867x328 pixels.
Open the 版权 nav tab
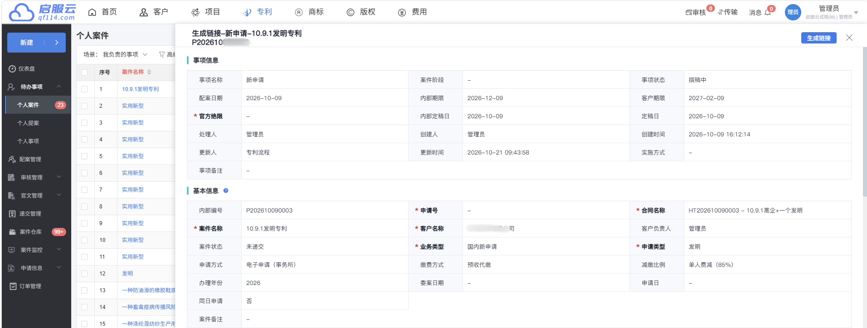pos(361,12)
